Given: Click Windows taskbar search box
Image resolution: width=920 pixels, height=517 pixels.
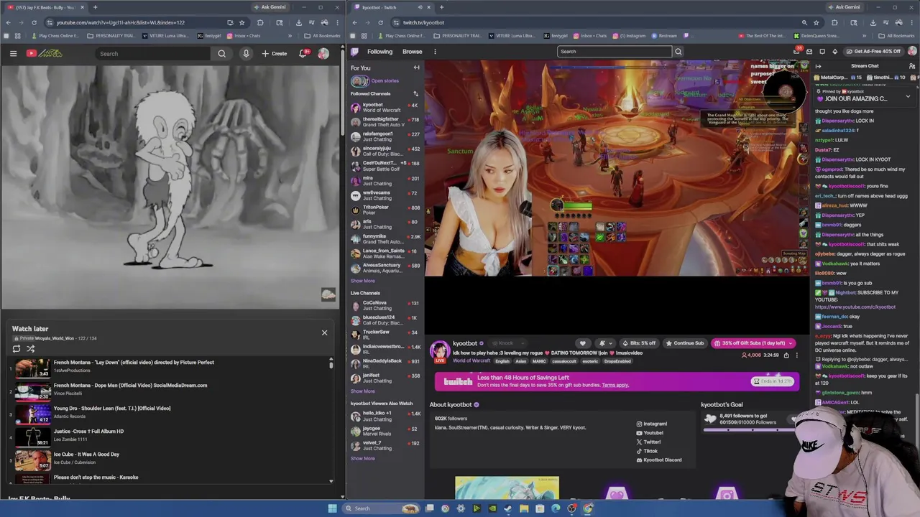Looking at the screenshot, I should [382, 508].
